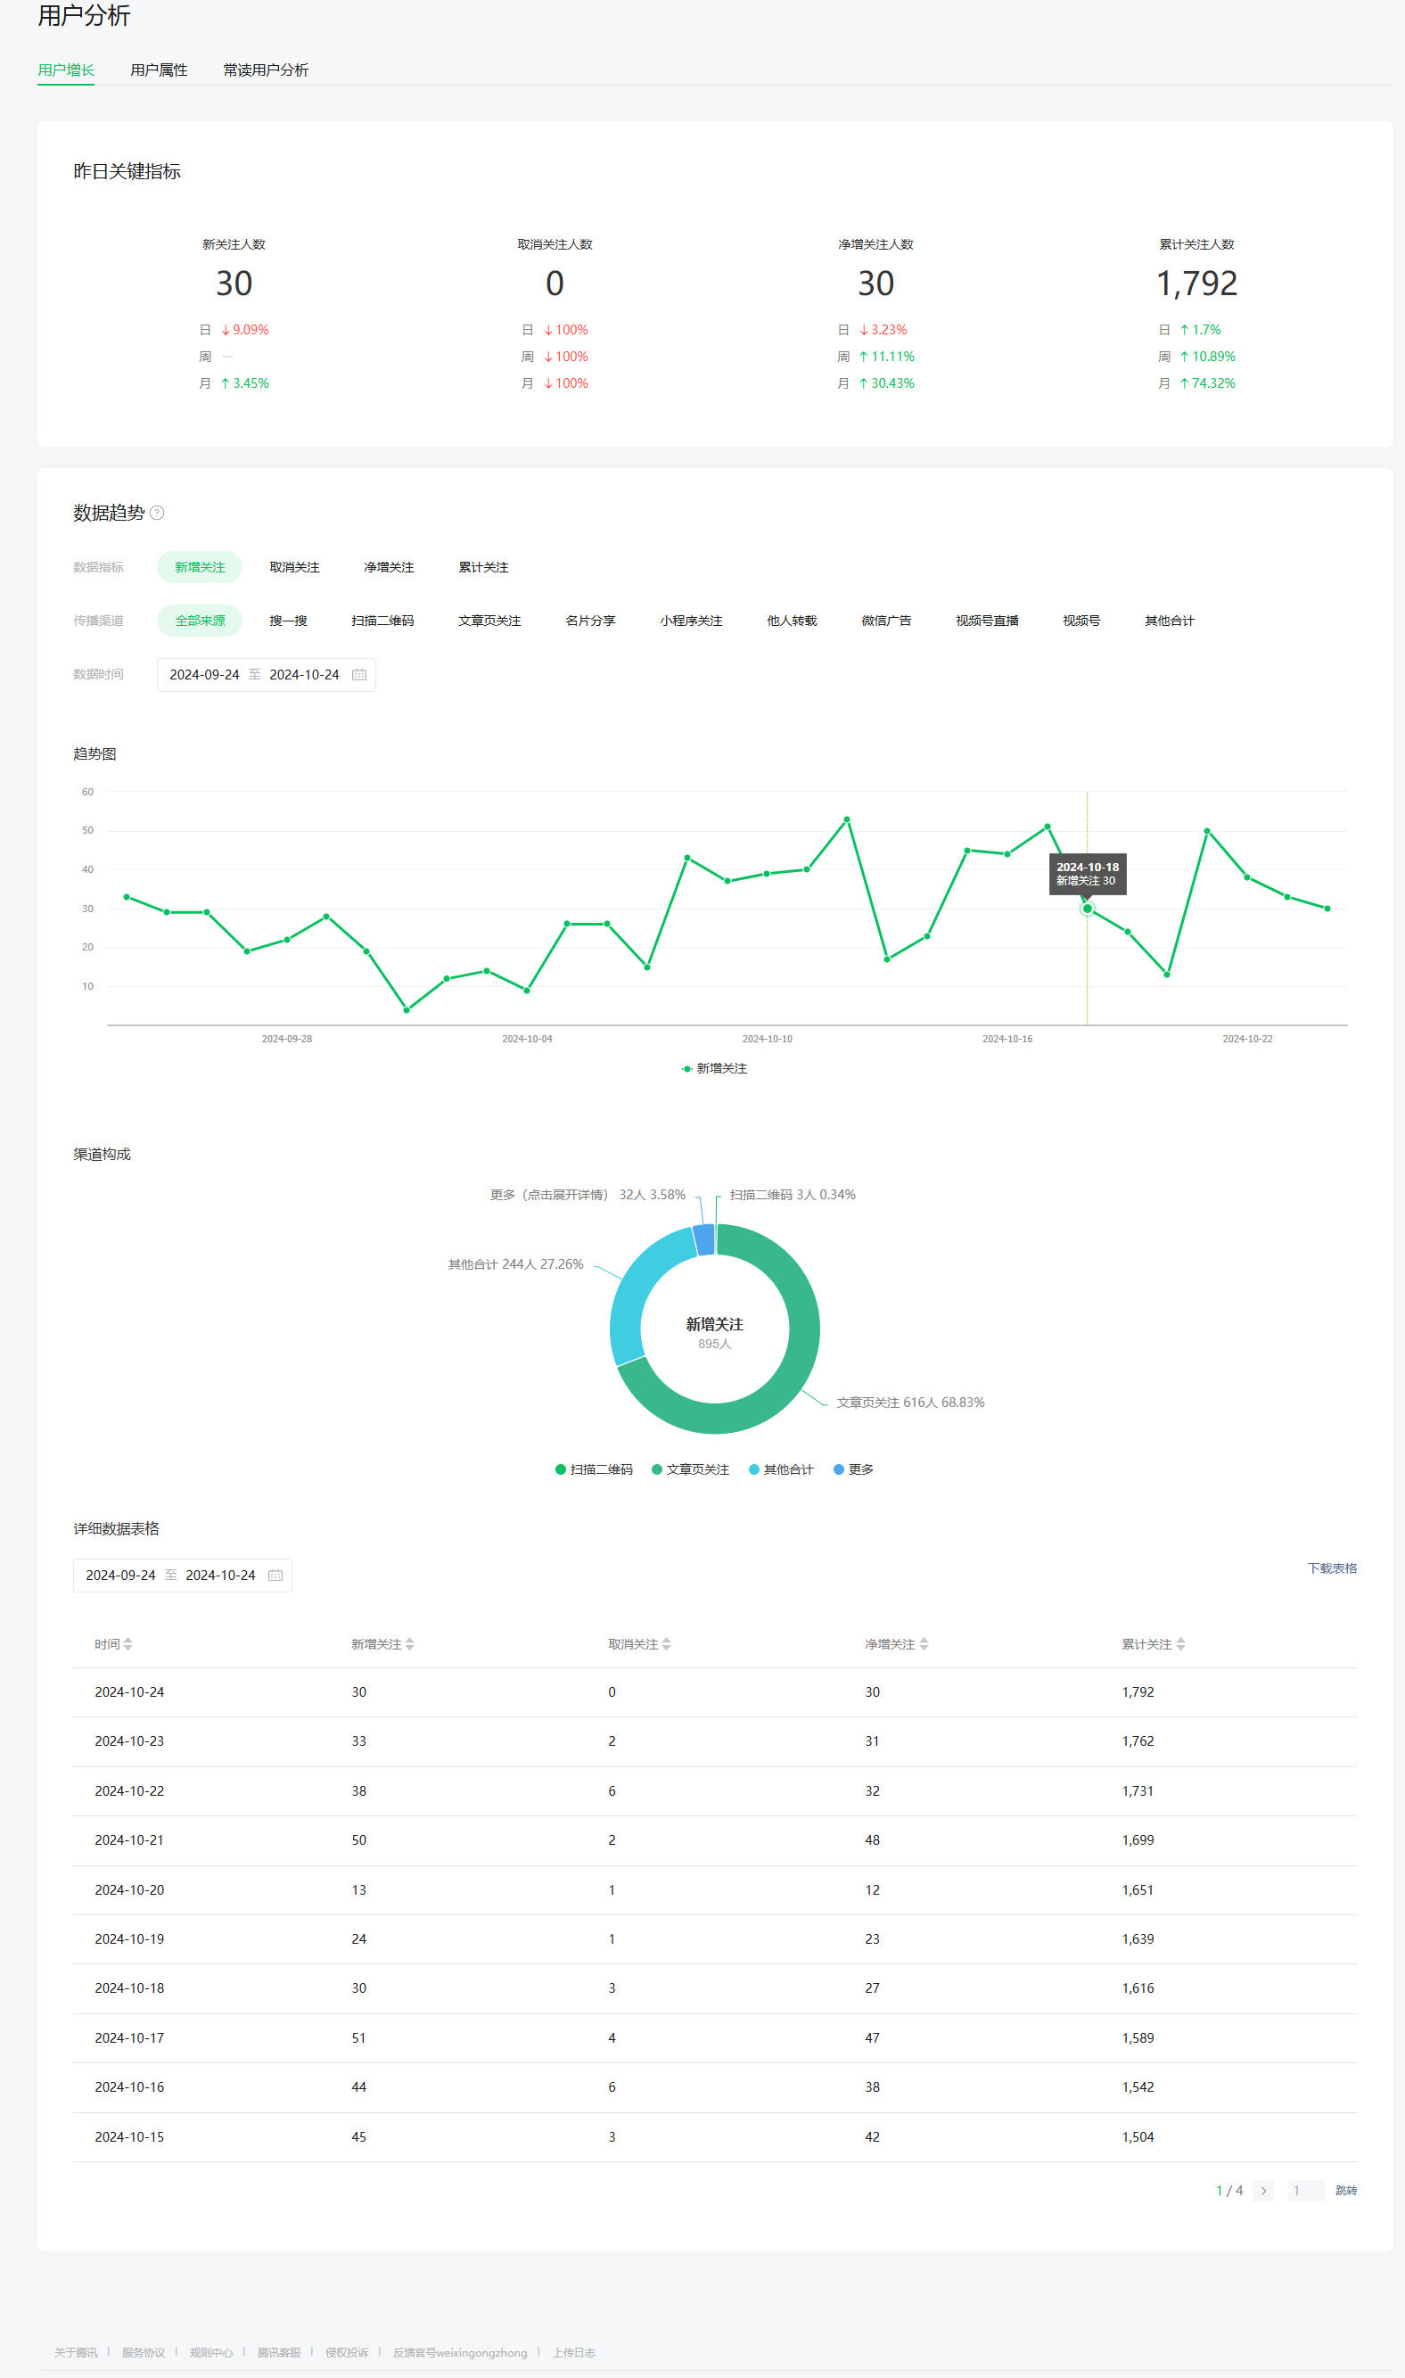Open the 侵权投诉 footer link
Screen dimensions: 1405x2378
(348, 2353)
